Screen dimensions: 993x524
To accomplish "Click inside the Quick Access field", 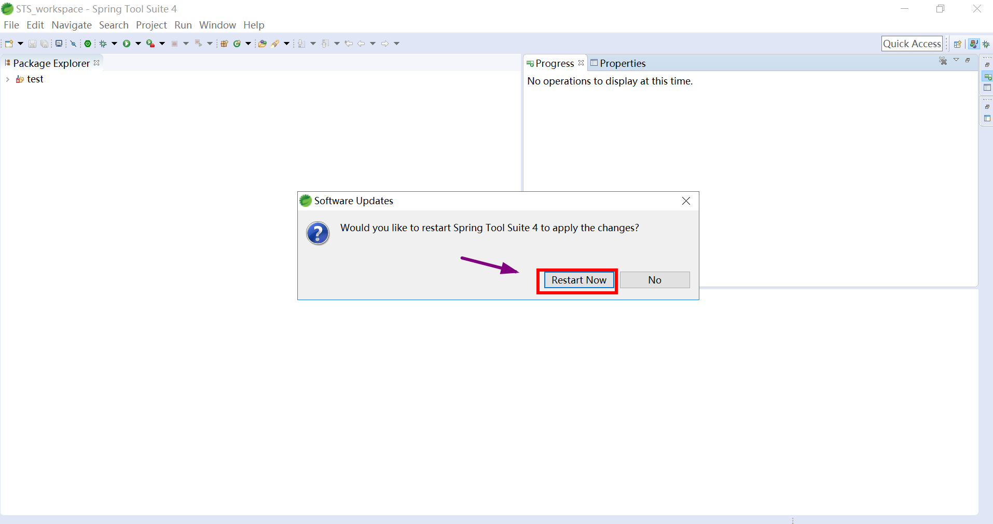I will [x=912, y=44].
